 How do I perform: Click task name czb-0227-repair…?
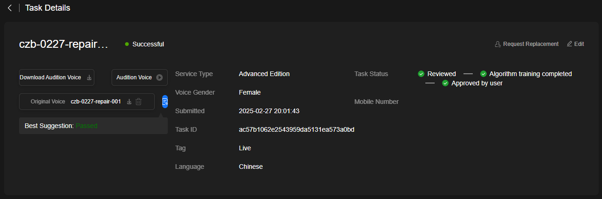coord(64,44)
